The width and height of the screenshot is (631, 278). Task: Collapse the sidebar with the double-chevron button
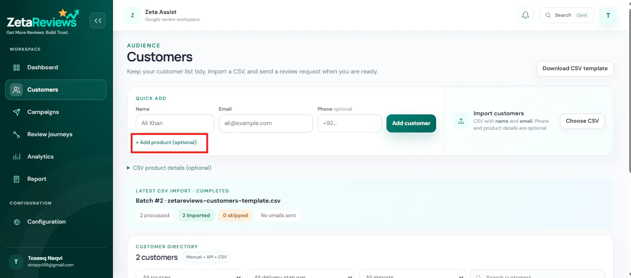(x=98, y=20)
